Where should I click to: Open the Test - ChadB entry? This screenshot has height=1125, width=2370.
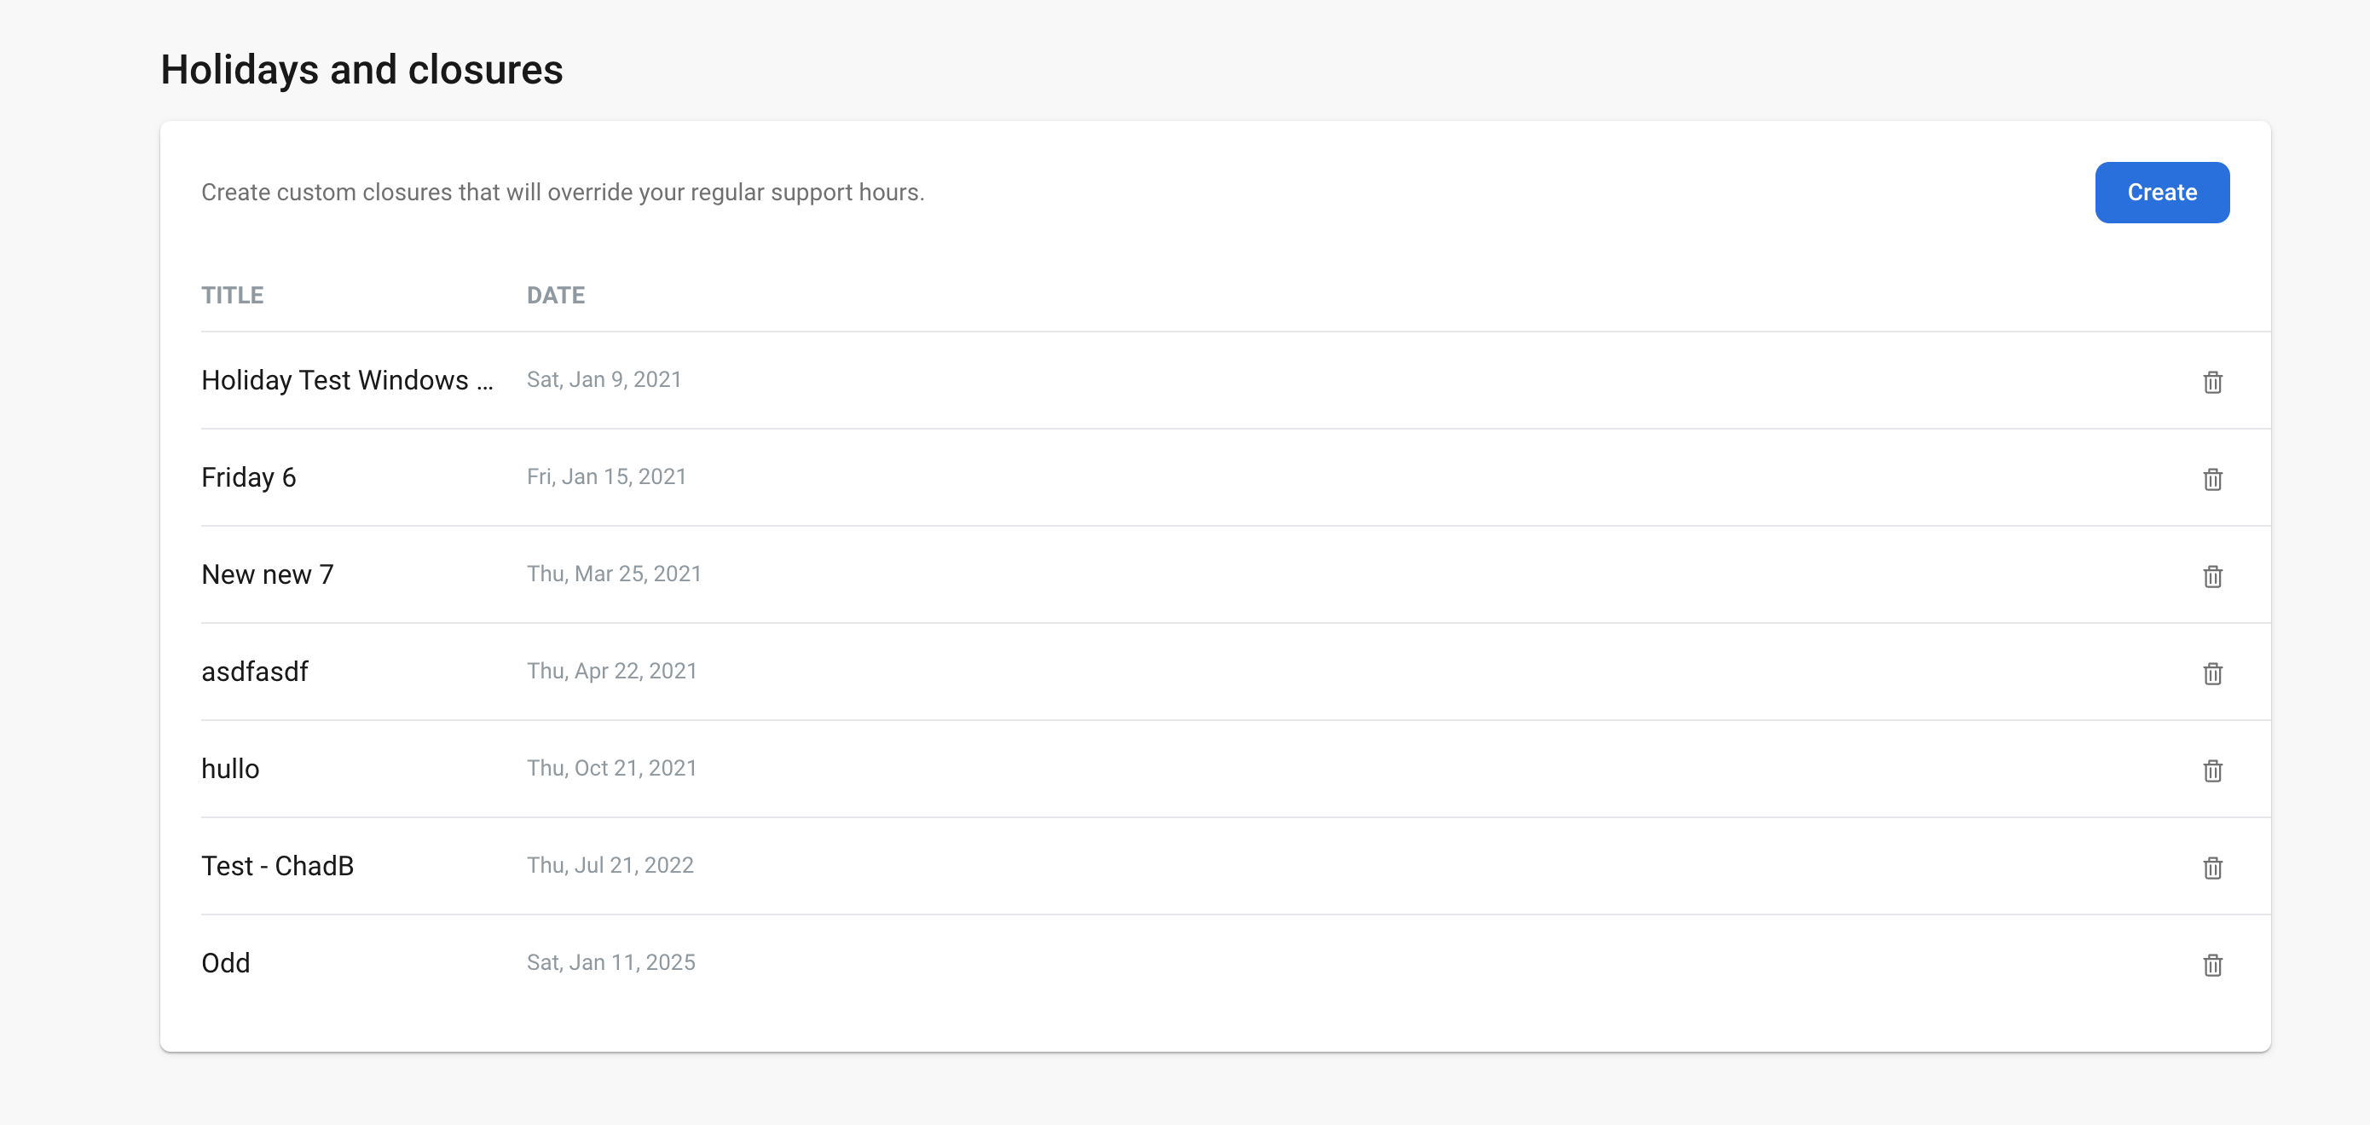click(277, 866)
